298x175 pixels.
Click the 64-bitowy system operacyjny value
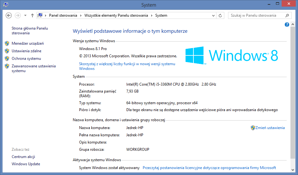(x=162, y=103)
